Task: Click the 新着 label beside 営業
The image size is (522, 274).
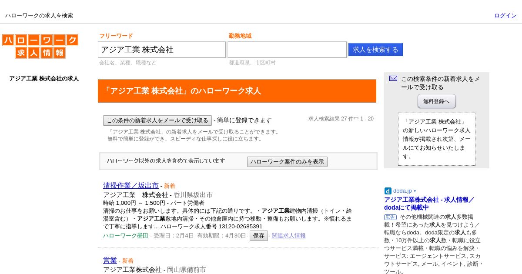Action: 128,261
